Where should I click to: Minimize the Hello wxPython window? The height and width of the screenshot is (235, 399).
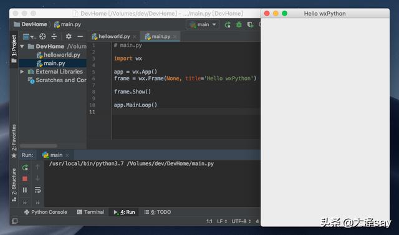[x=276, y=13]
